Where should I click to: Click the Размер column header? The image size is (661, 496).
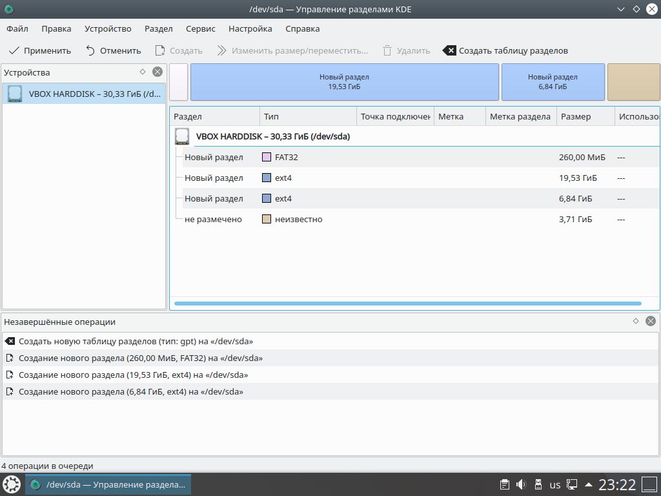tap(585, 116)
